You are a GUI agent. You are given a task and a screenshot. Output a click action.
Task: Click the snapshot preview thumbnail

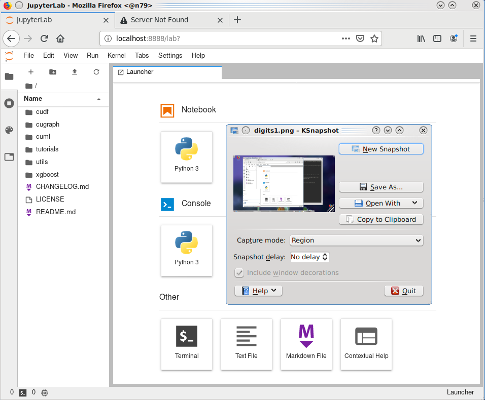pyautogui.click(x=284, y=184)
